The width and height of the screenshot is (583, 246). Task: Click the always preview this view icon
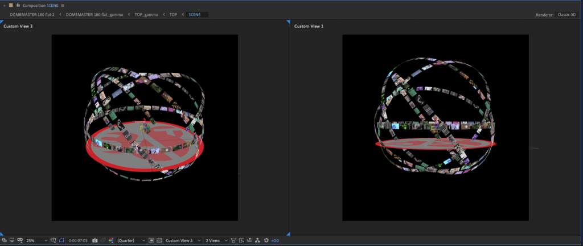tap(3, 241)
